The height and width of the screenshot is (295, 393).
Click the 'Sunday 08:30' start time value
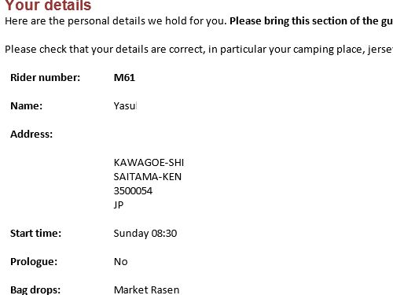pyautogui.click(x=145, y=234)
